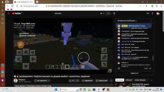Viewport: 164px width, 92px height.
Task: Open the YouTube notifications bell
Action: coord(152,13)
